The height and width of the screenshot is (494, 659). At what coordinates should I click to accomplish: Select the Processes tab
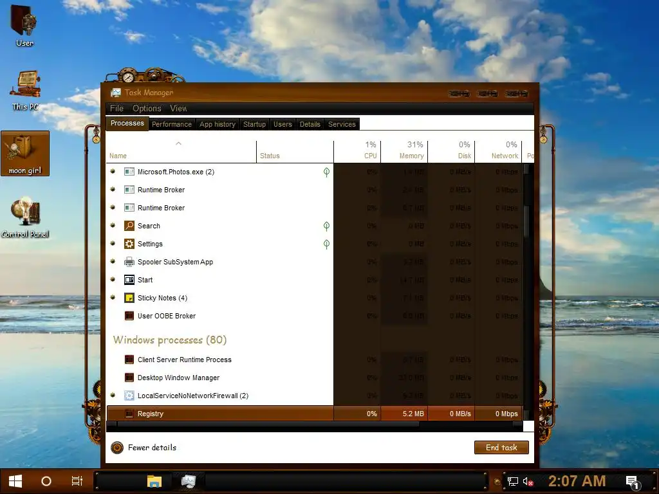coord(127,123)
